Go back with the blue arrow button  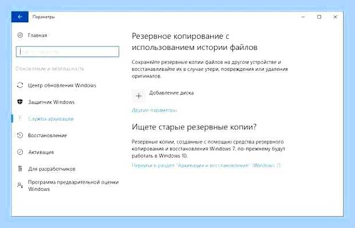pyautogui.click(x=20, y=17)
